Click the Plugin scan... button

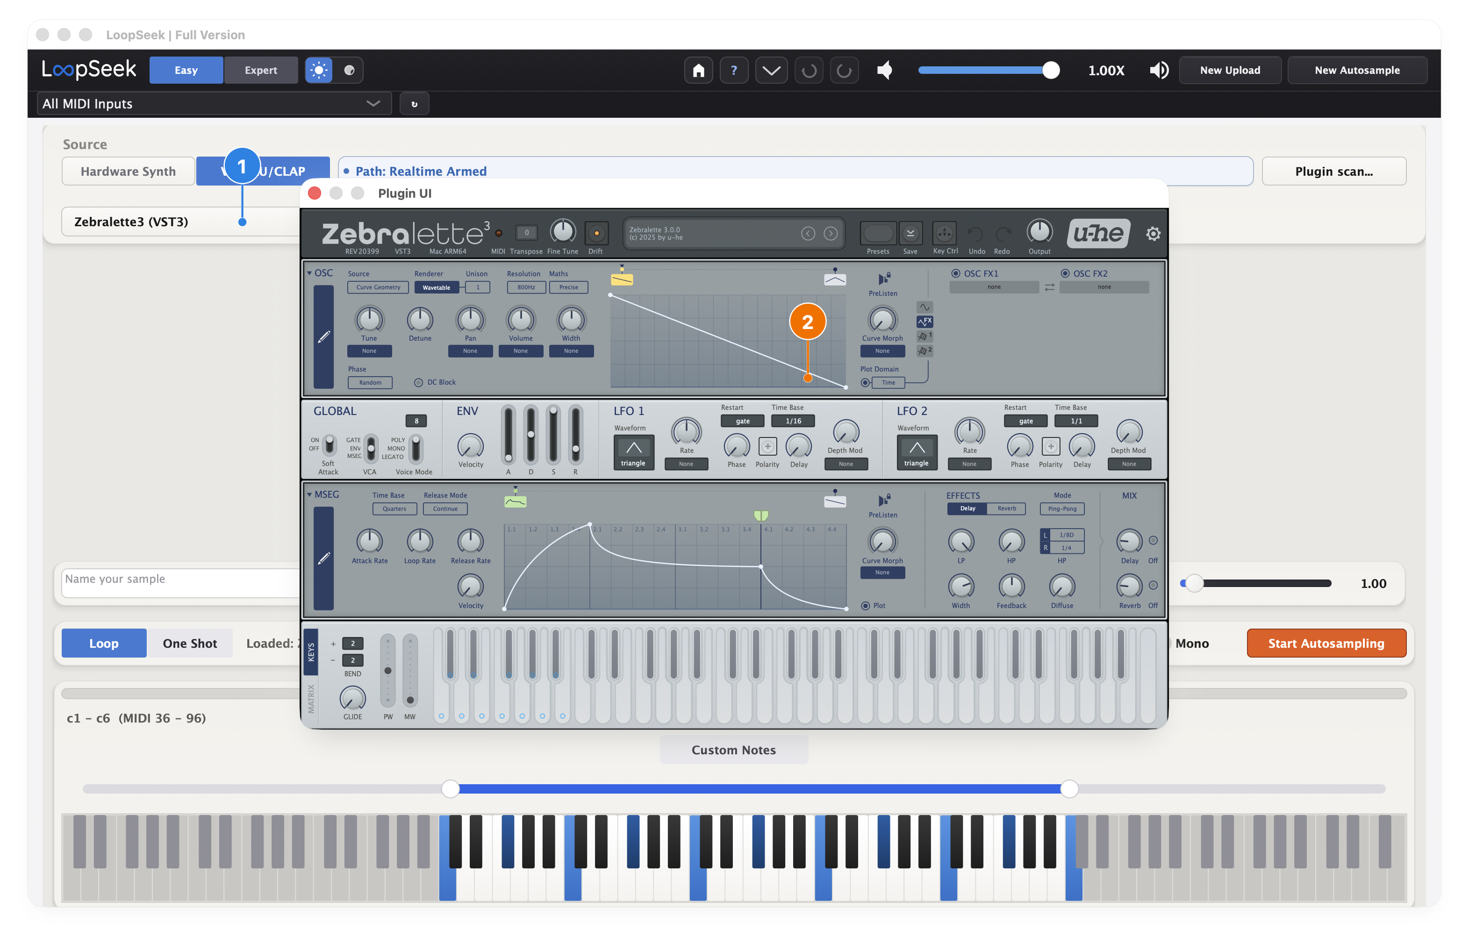point(1334,171)
